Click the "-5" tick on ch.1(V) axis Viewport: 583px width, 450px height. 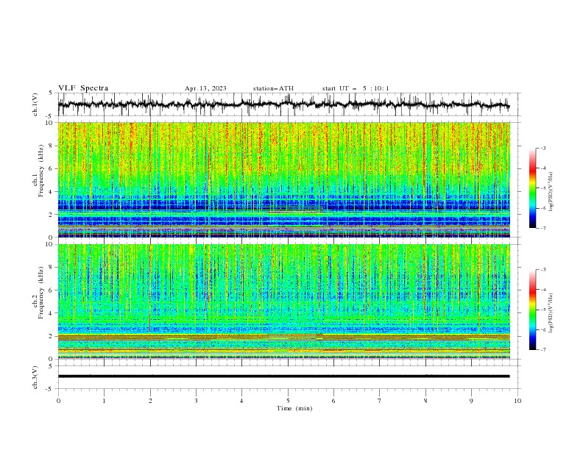pos(50,116)
